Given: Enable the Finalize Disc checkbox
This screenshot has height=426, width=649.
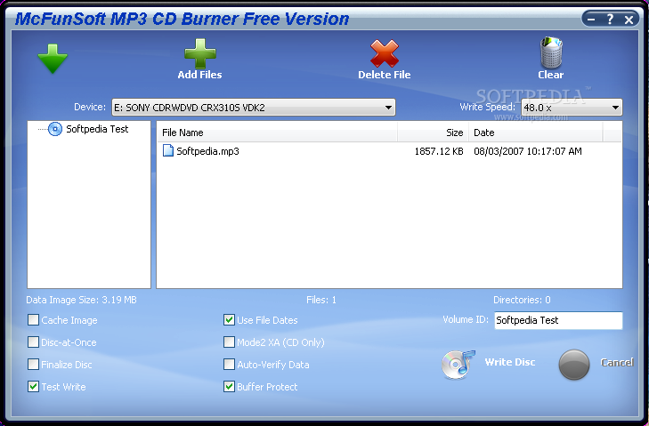Looking at the screenshot, I should coord(33,365).
